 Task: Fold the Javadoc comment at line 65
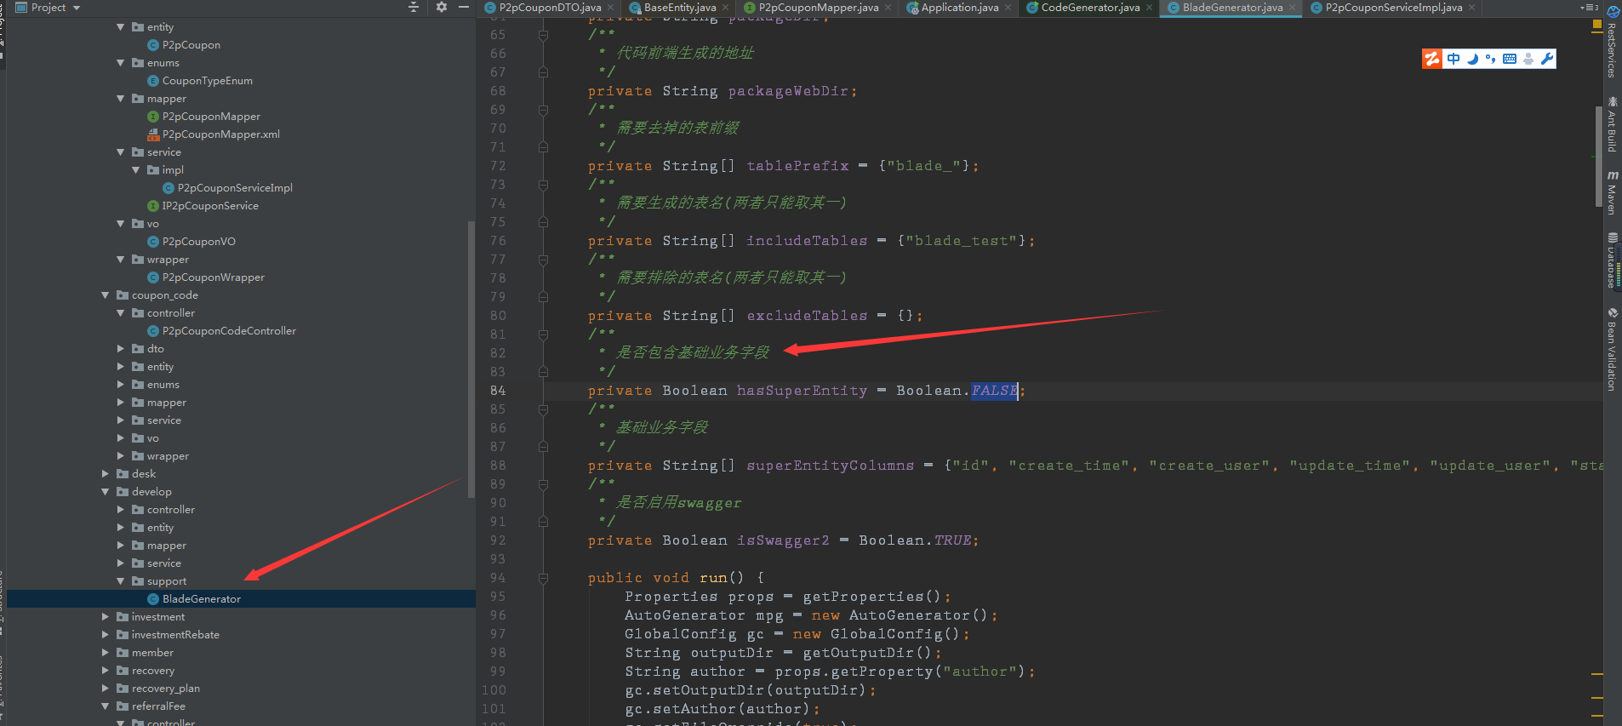[543, 35]
